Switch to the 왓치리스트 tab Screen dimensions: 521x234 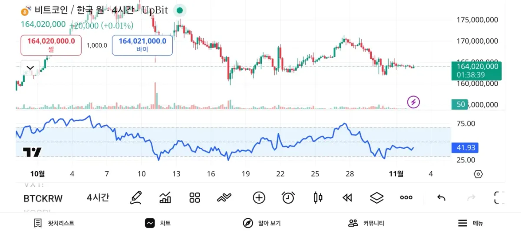[54, 223]
